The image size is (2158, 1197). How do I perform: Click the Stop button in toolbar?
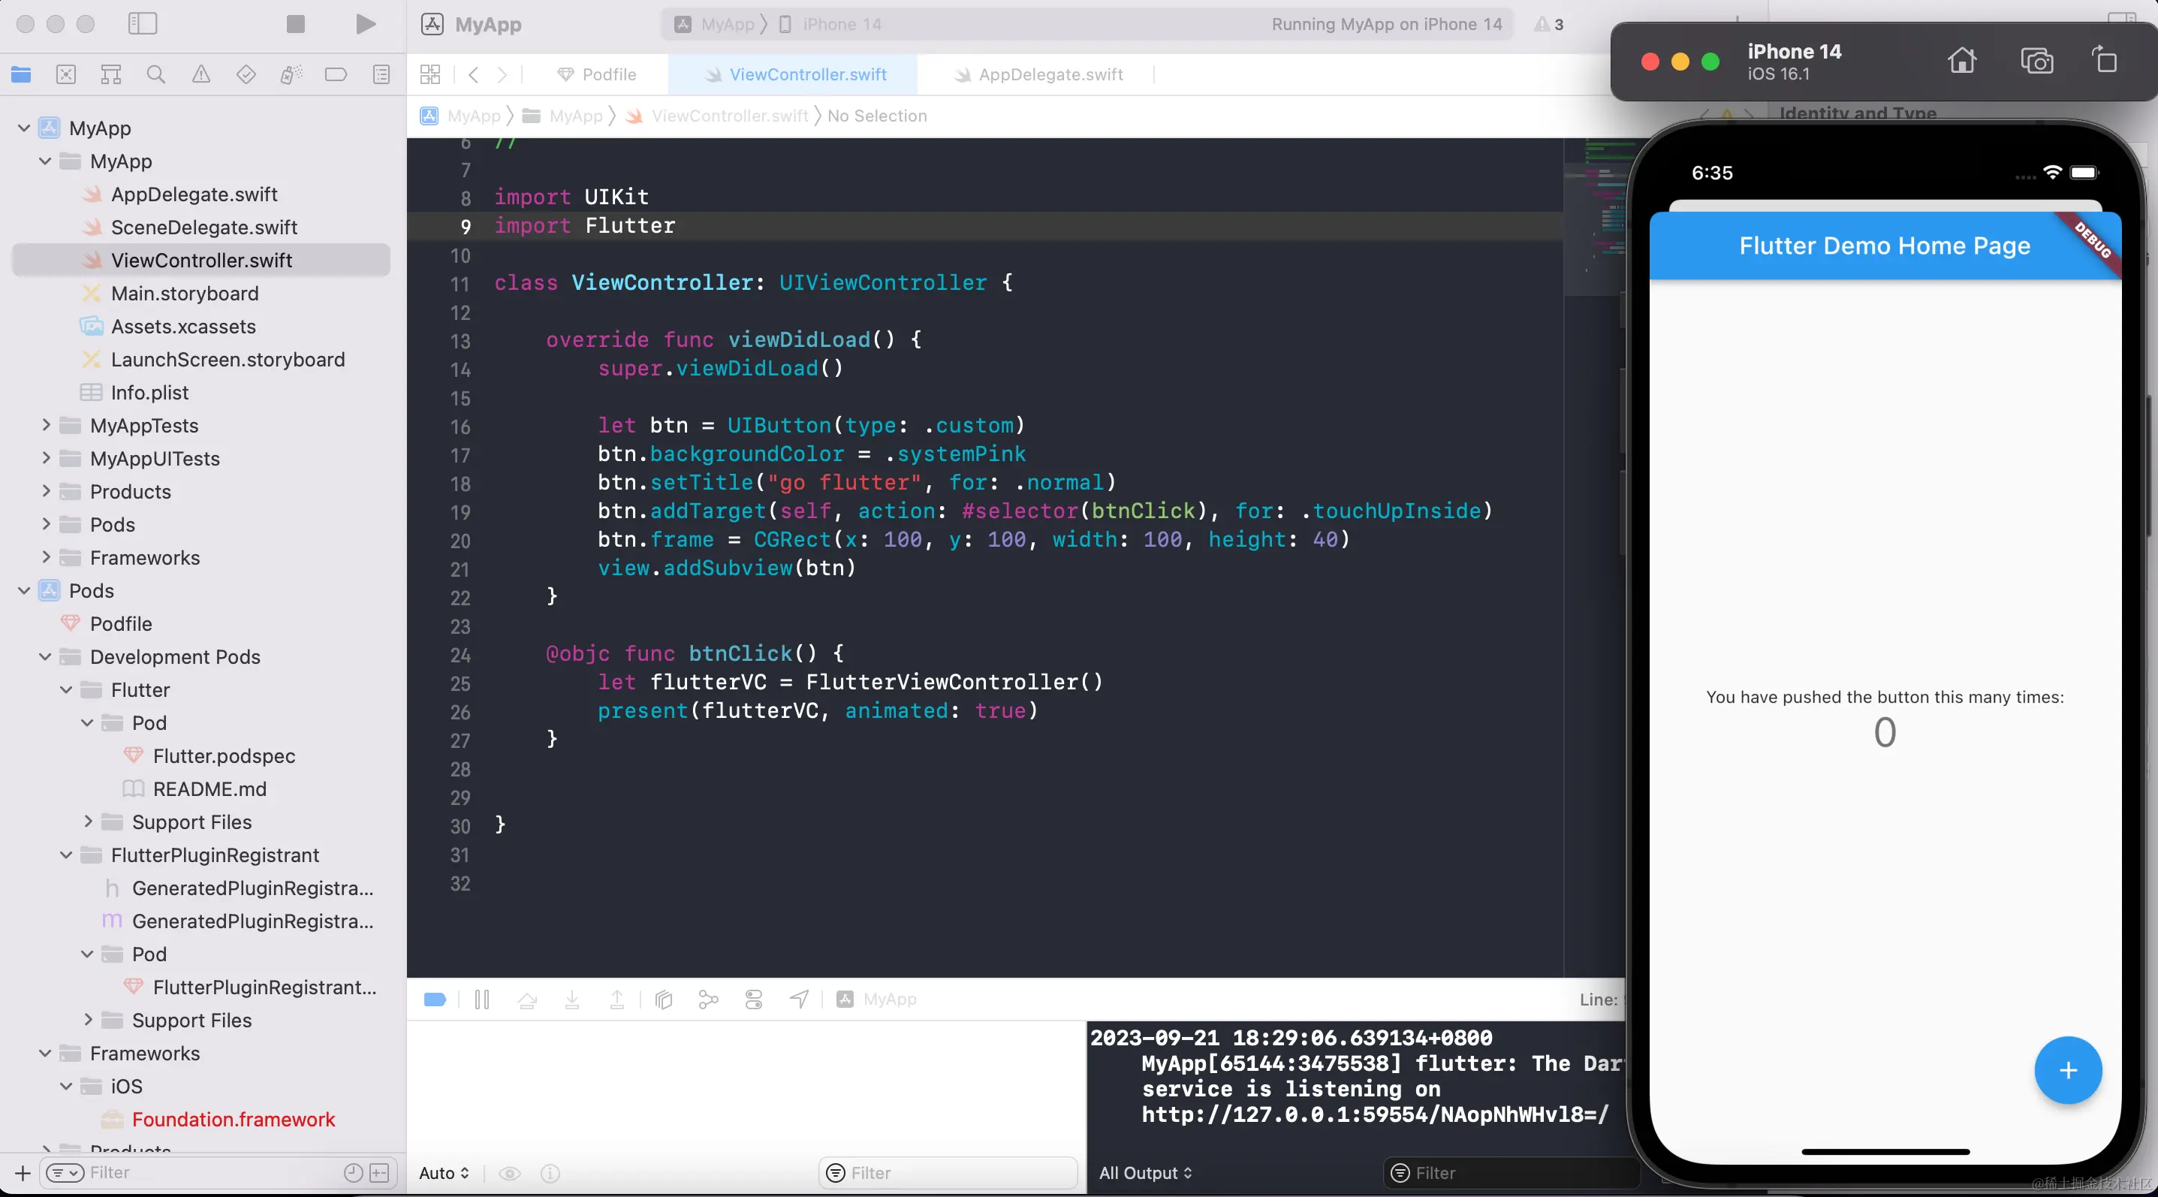coord(295,24)
